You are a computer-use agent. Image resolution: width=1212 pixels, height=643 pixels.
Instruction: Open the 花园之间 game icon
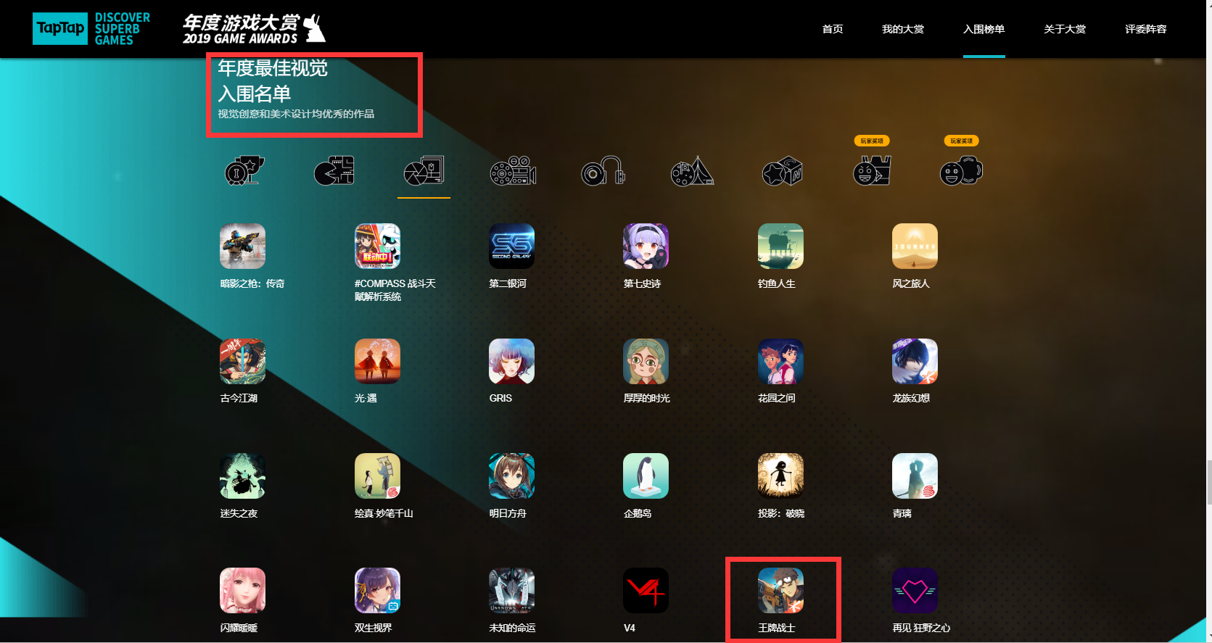[x=780, y=361]
